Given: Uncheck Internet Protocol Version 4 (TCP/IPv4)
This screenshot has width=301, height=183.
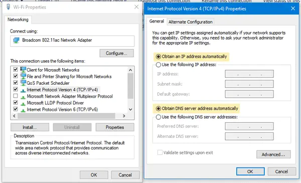Looking at the screenshot, I should pos(16,89).
